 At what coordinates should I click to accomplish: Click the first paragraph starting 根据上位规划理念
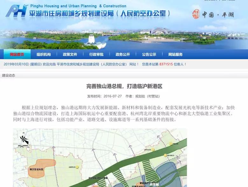[x=124, y=114]
